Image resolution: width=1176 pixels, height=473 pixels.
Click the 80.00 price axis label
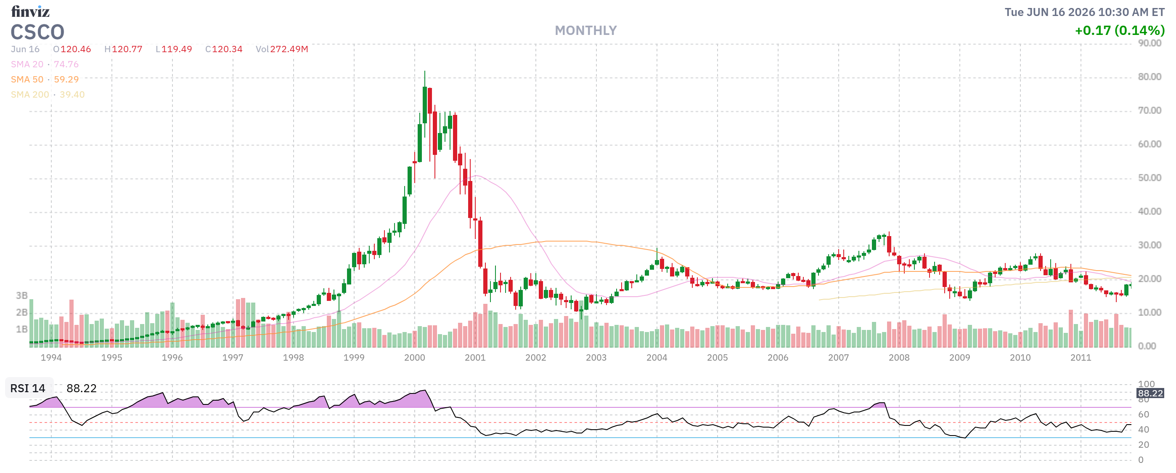coord(1150,77)
